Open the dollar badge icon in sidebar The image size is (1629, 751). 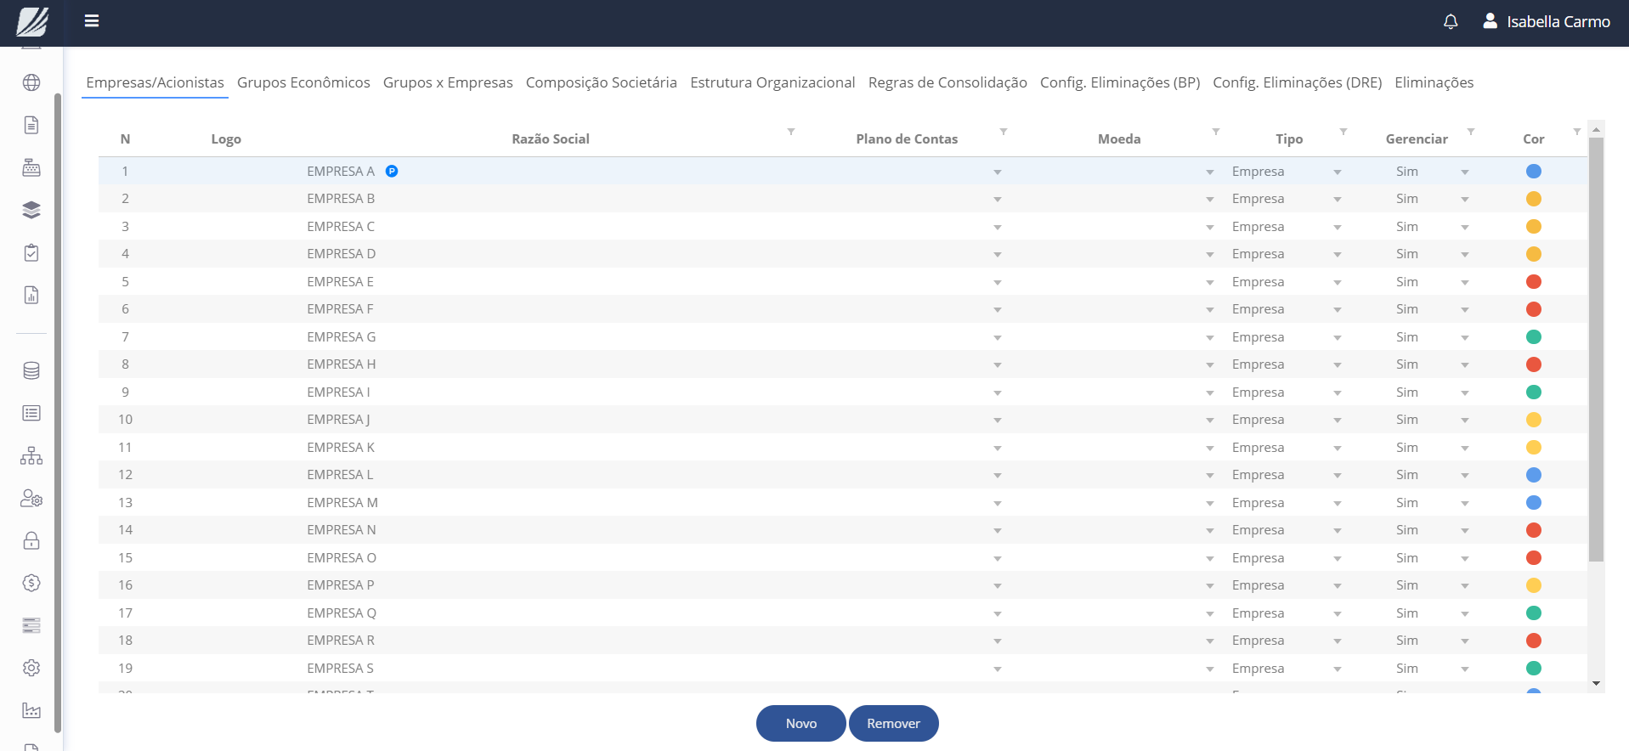pos(31,583)
